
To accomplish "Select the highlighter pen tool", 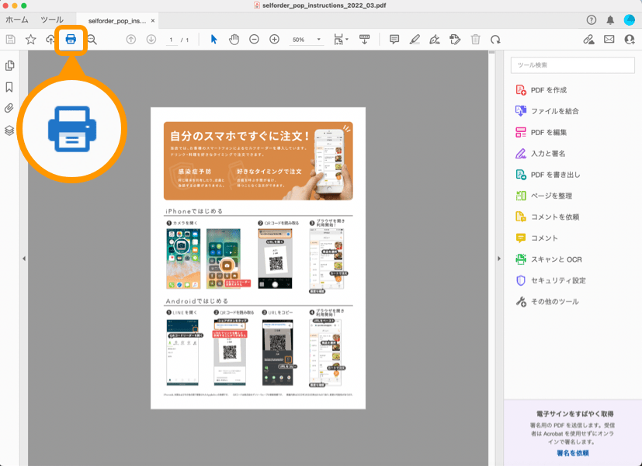I will (x=415, y=40).
